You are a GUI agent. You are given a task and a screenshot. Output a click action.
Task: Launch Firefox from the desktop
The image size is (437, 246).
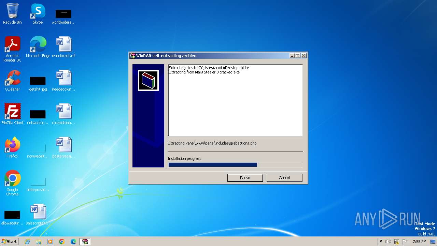(x=12, y=148)
